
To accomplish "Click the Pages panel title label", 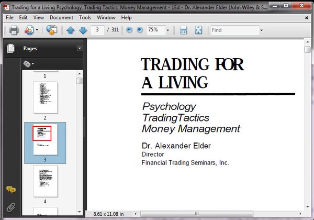I will [30, 49].
